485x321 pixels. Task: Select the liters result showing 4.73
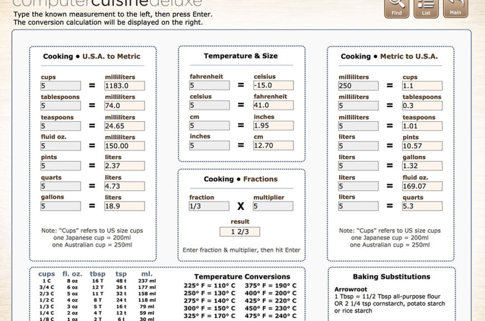point(124,186)
